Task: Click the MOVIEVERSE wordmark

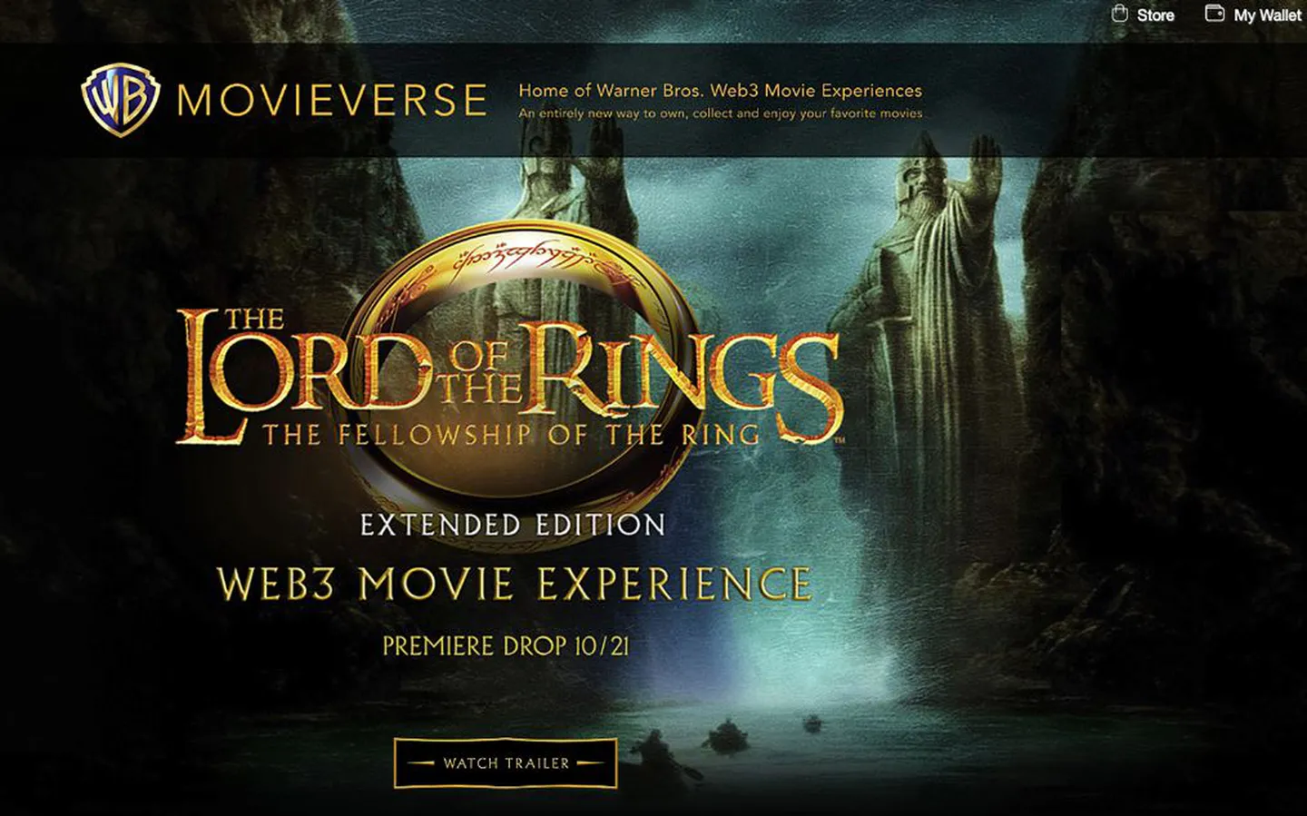Action: click(332, 100)
